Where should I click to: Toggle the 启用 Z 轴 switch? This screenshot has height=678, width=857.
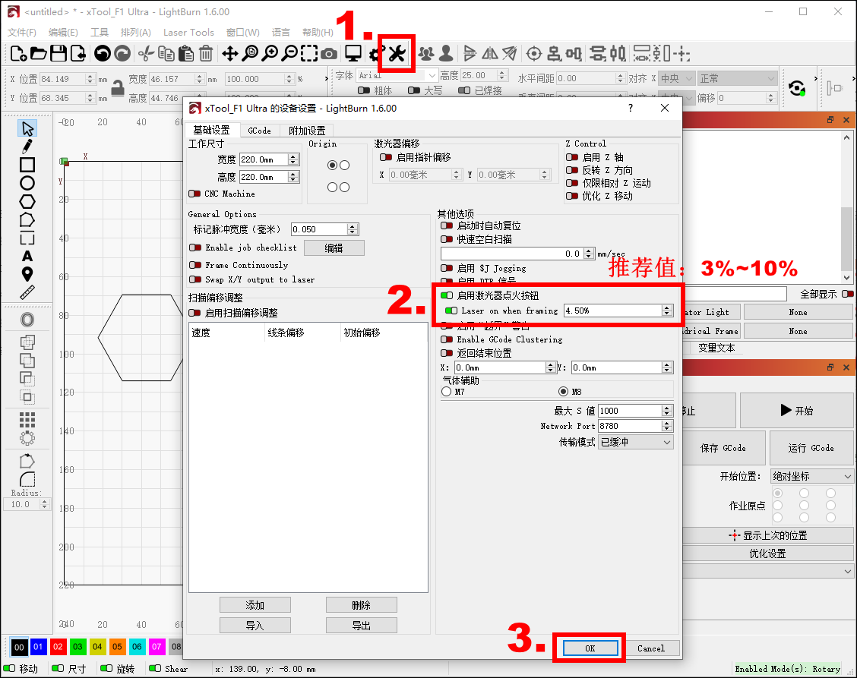pos(571,157)
